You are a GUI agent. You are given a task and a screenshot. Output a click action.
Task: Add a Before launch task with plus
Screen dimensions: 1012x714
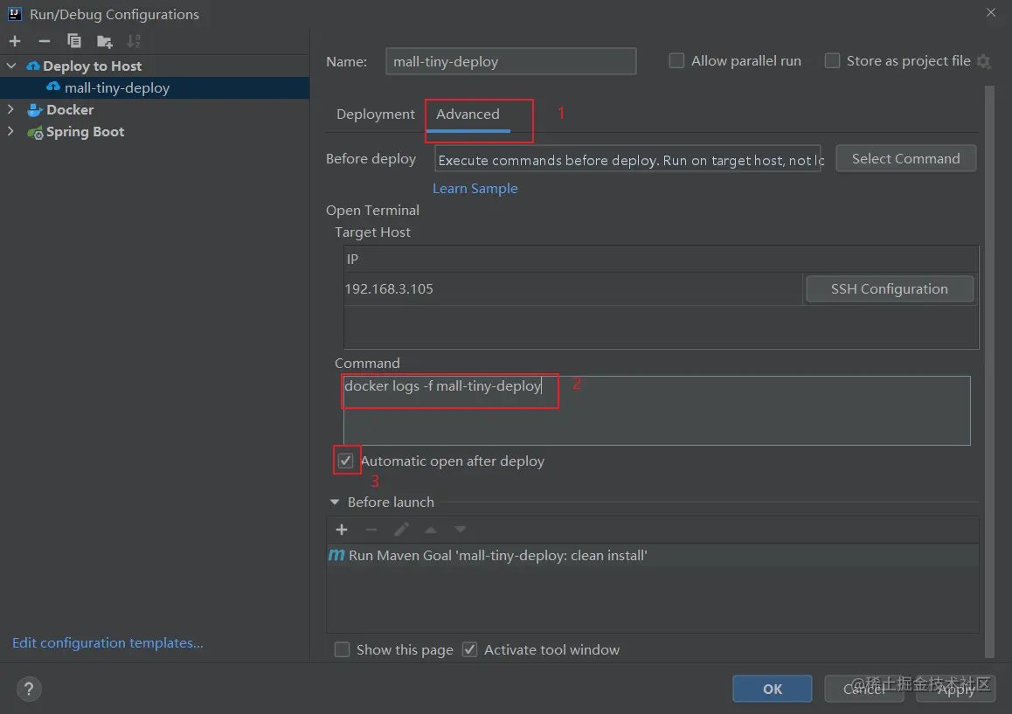342,530
